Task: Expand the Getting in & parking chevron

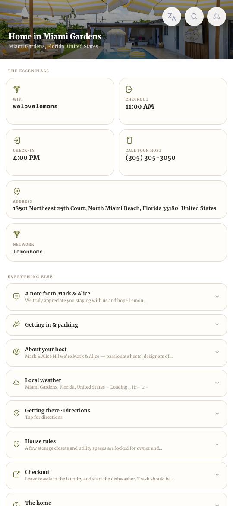Action: [217, 324]
